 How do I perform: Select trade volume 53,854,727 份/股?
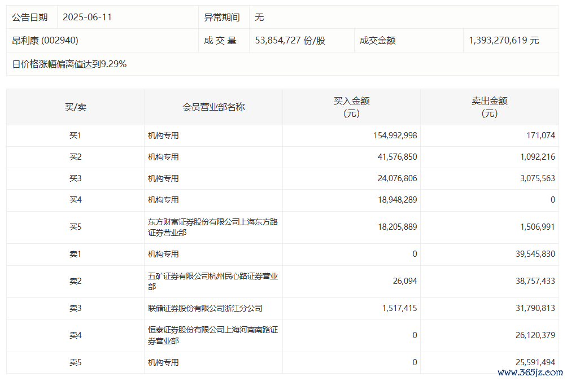[x=290, y=41]
